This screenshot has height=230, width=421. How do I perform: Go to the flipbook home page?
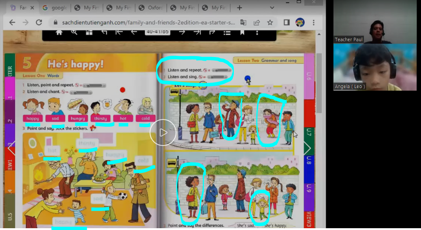pos(59,32)
